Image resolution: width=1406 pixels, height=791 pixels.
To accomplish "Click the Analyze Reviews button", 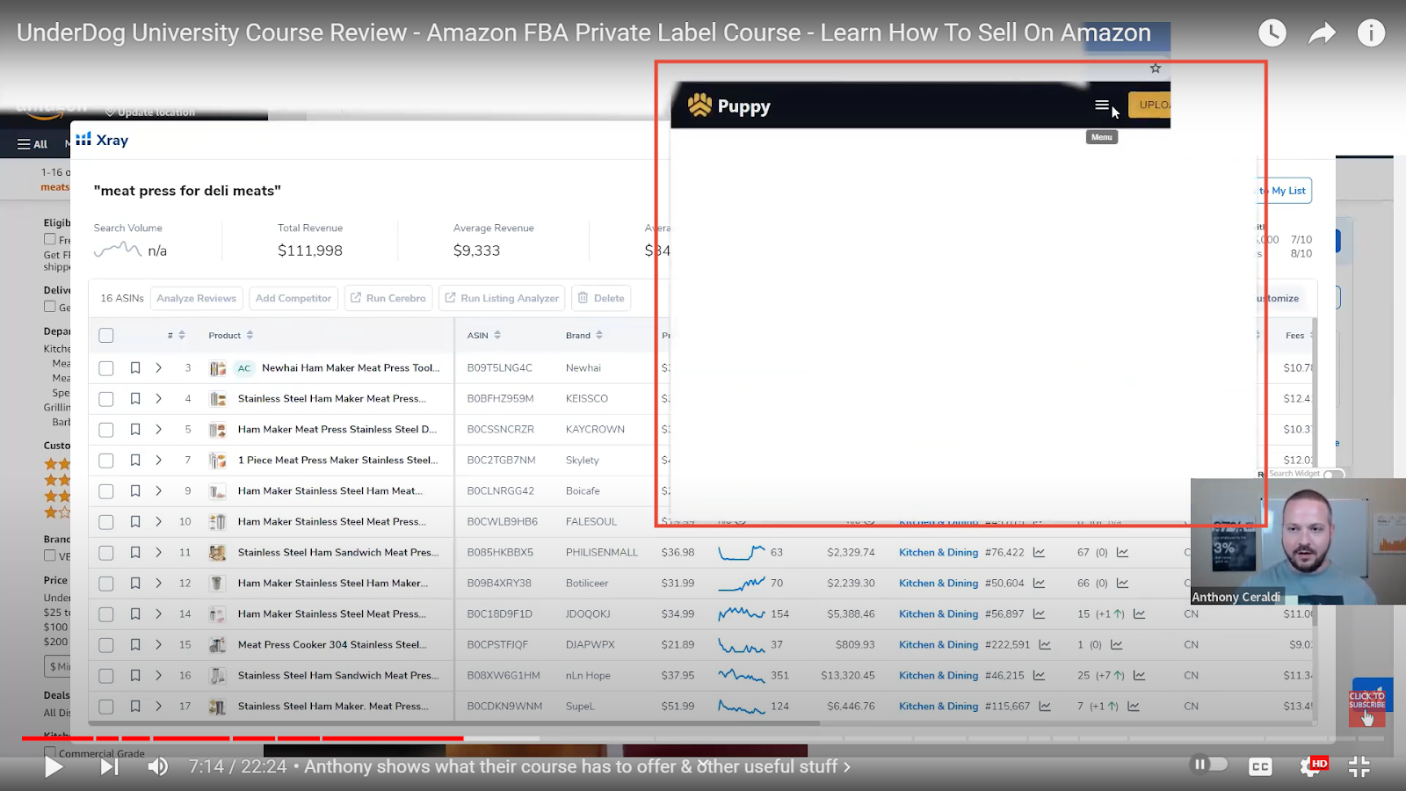I will pos(196,298).
